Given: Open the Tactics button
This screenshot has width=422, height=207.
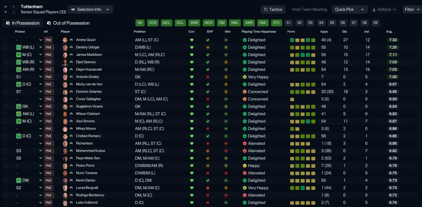Looking at the screenshot, I should (x=273, y=10).
